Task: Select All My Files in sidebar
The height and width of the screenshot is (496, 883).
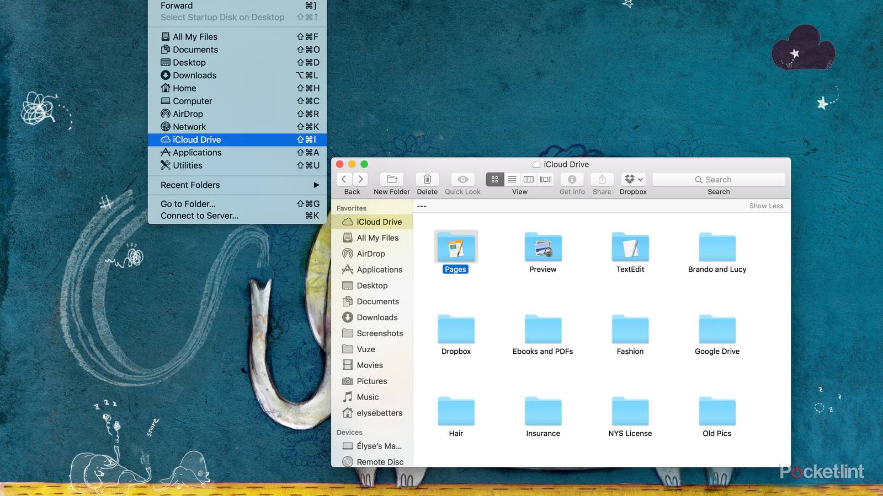Action: (x=371, y=238)
